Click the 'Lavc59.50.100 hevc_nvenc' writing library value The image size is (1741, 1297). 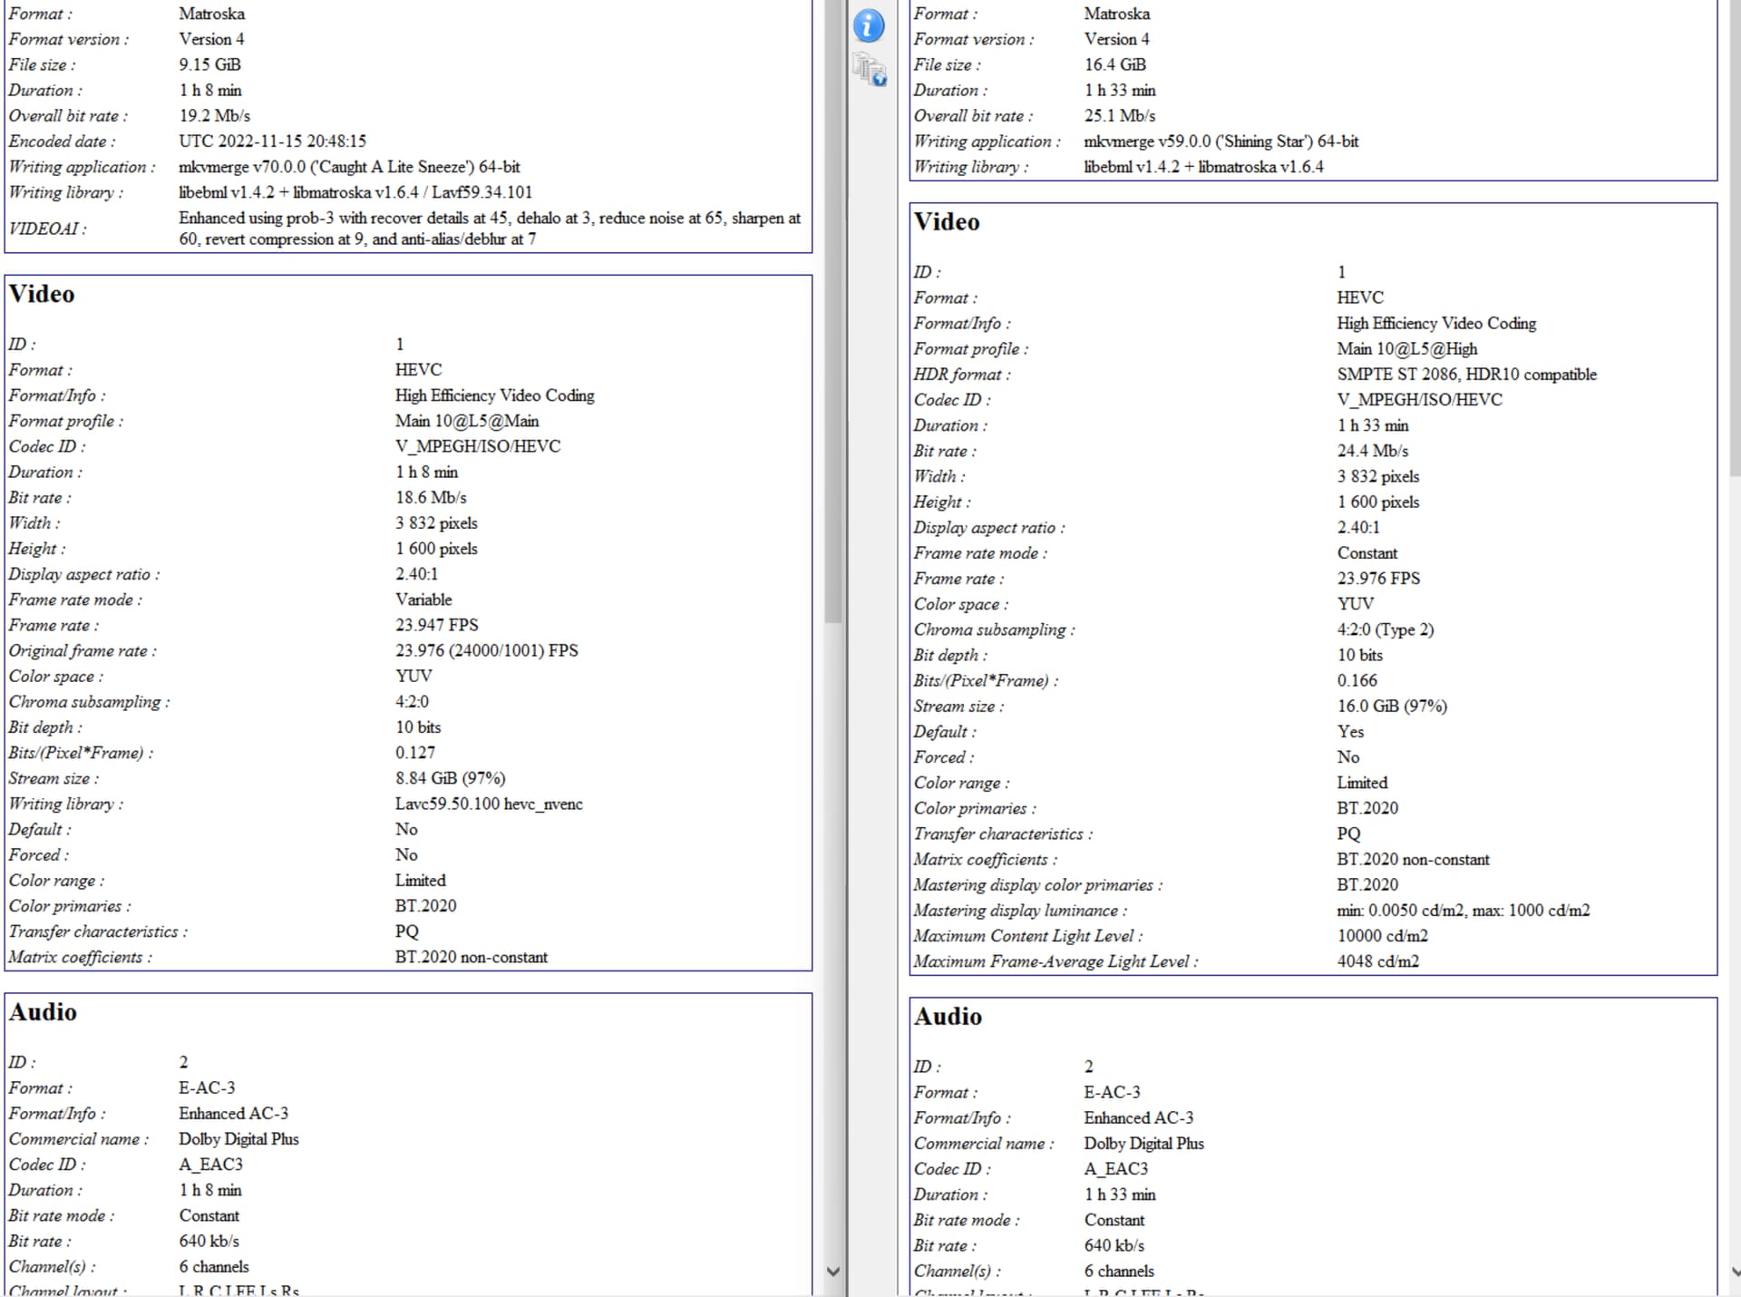click(489, 805)
